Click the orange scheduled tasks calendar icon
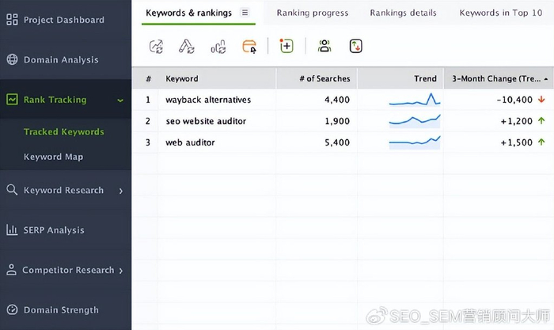The image size is (554, 330). click(249, 47)
